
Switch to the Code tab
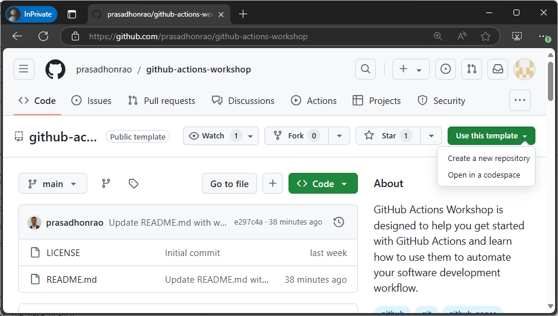click(x=37, y=101)
